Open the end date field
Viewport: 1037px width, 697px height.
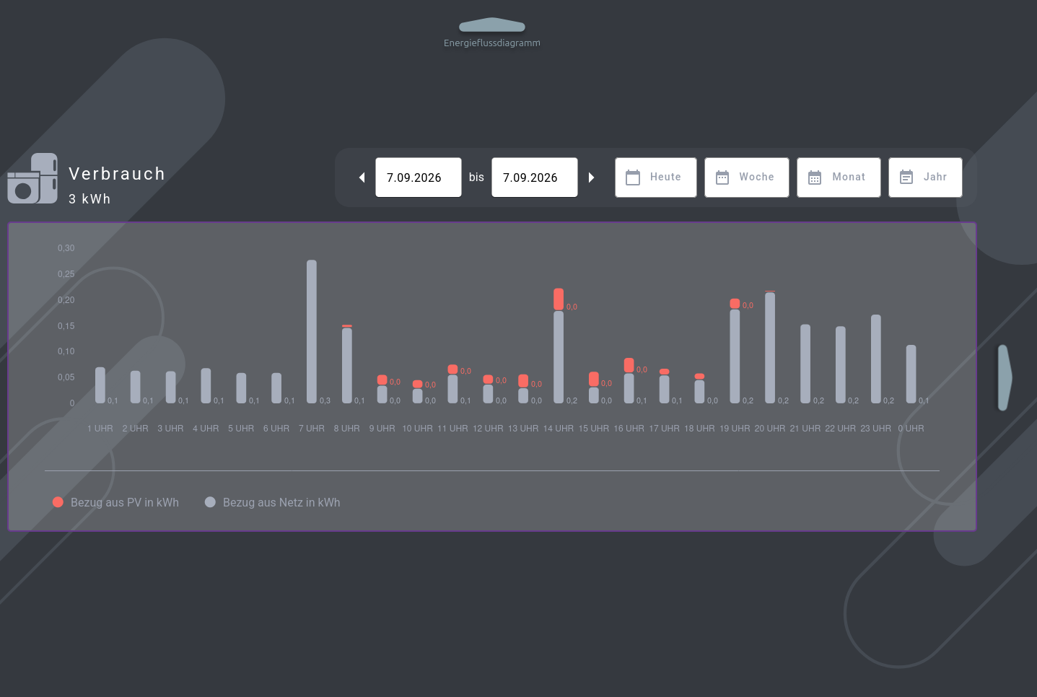click(x=535, y=177)
